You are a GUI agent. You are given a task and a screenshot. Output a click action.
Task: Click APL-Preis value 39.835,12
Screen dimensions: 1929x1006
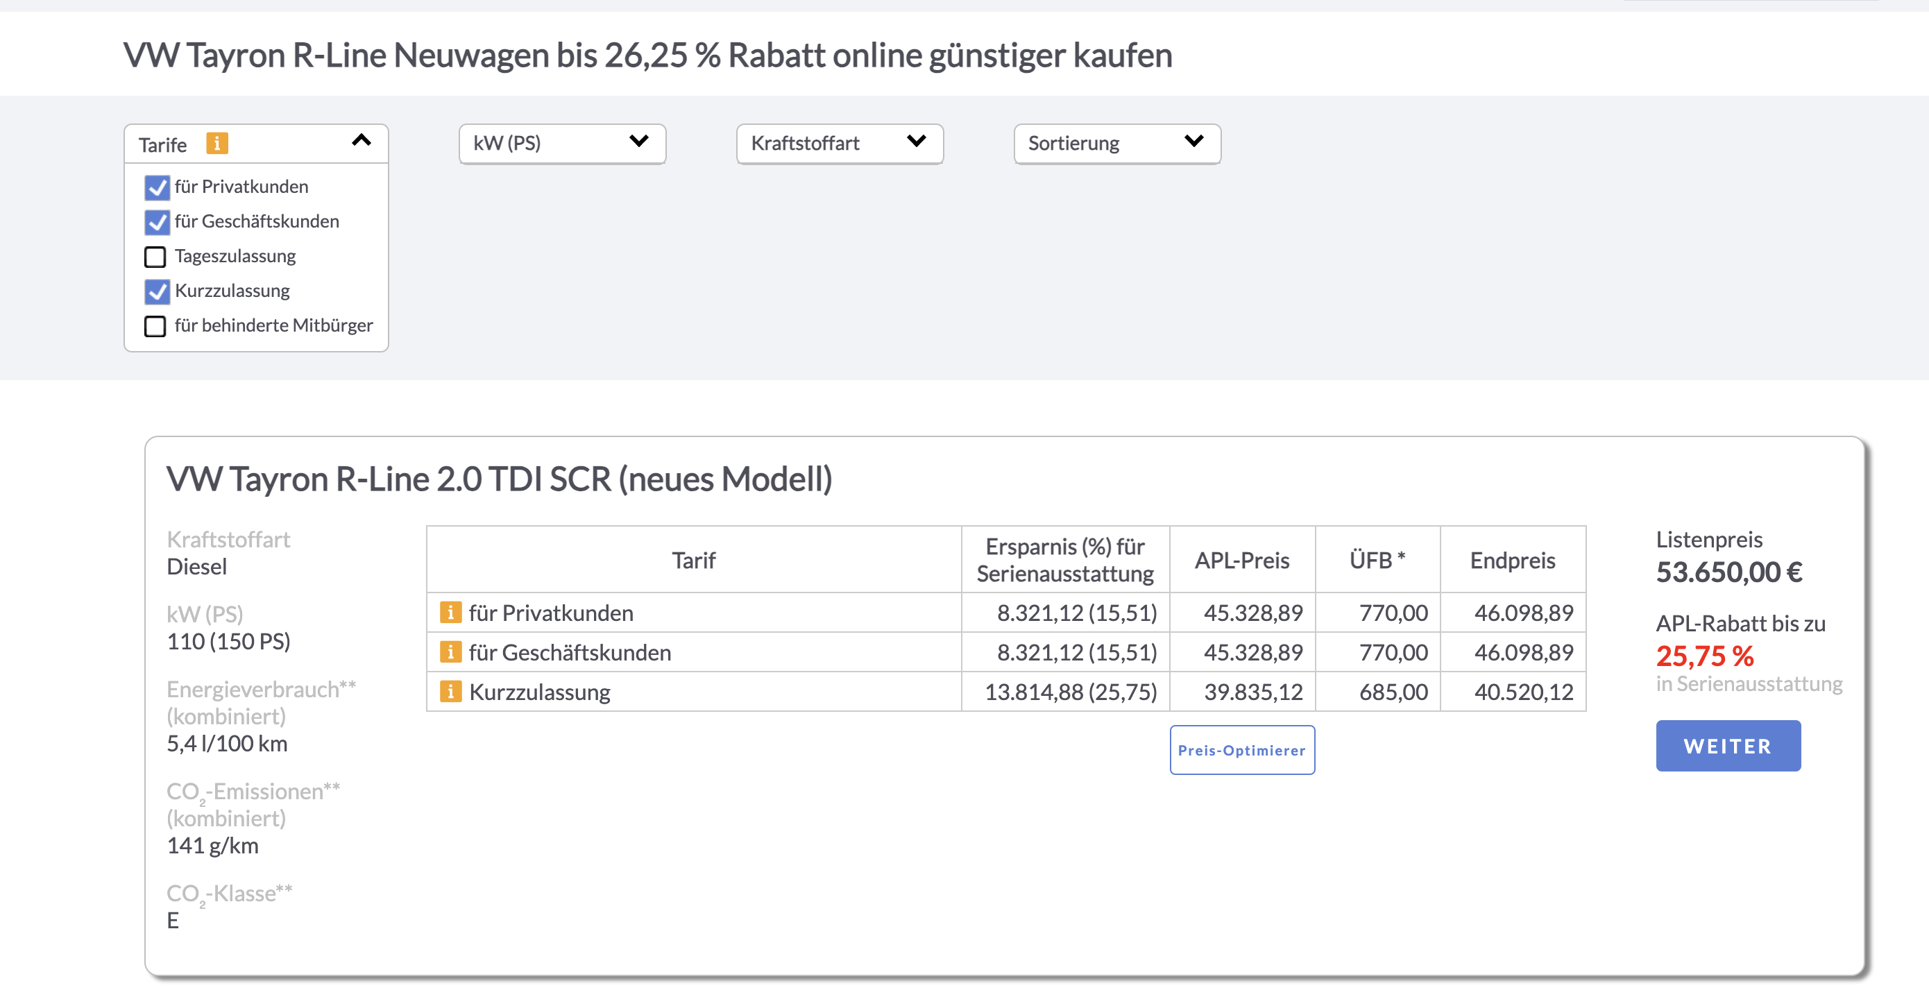pyautogui.click(x=1252, y=692)
